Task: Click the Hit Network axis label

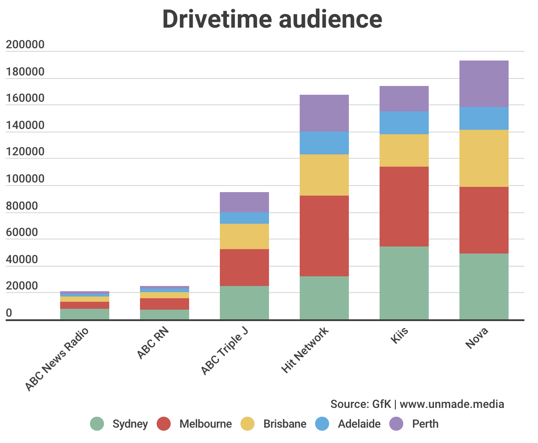Action: coord(305,350)
